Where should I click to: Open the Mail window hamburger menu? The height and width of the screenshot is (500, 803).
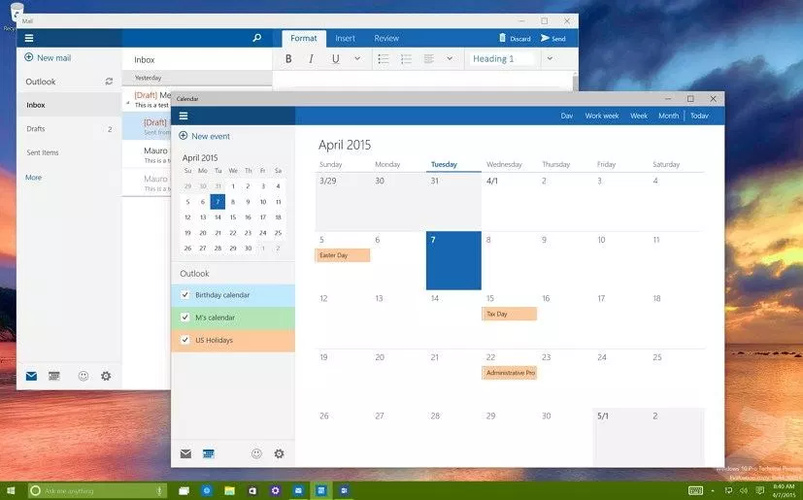pyautogui.click(x=29, y=38)
